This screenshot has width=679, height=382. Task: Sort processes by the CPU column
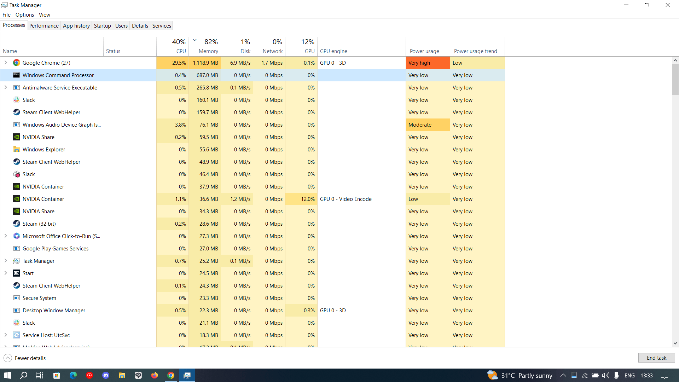click(173, 46)
